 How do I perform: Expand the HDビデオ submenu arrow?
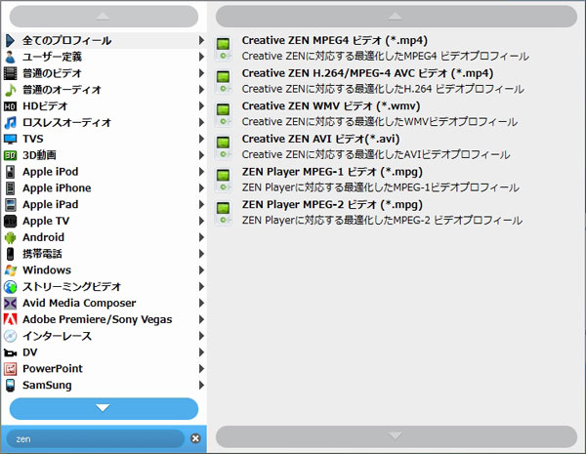coord(201,106)
